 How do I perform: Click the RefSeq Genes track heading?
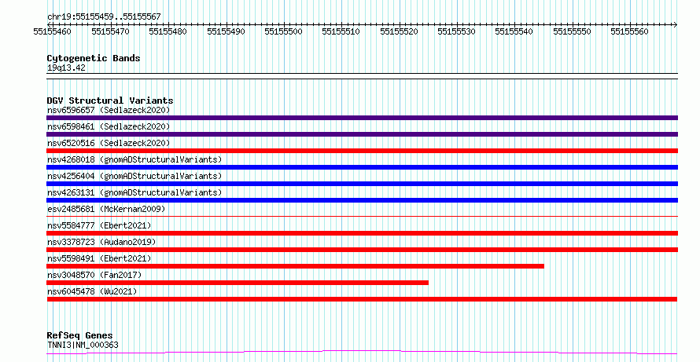[79, 335]
